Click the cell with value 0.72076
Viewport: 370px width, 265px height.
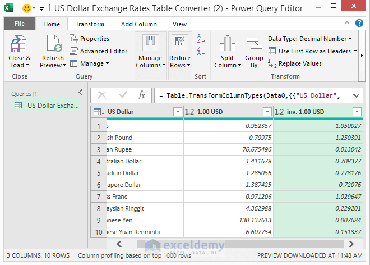tap(318, 185)
